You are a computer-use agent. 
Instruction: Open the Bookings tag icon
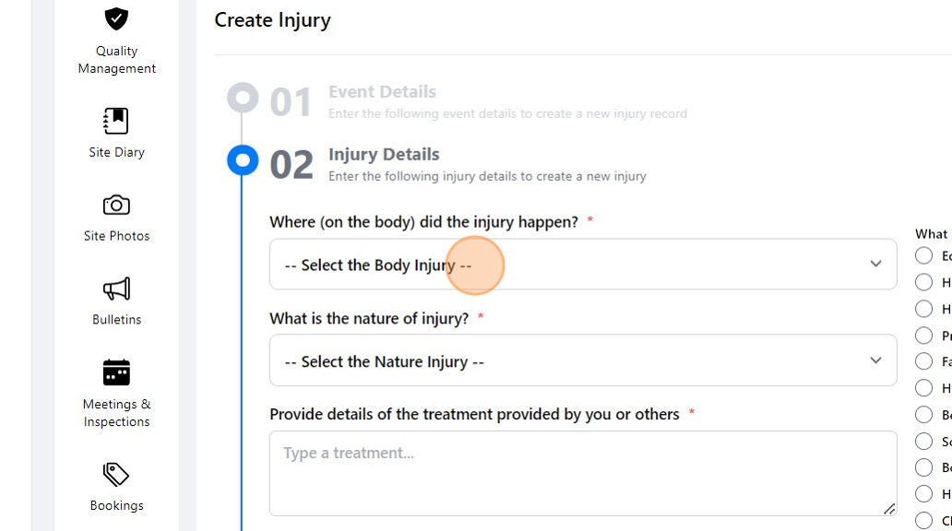tap(116, 475)
